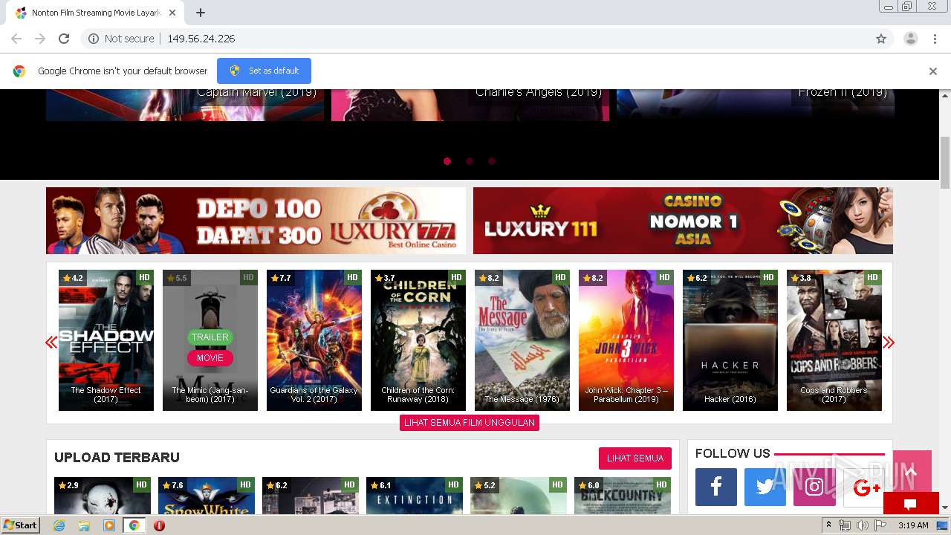Show hidden system tray icons
This screenshot has height=535, width=951.
828,525
